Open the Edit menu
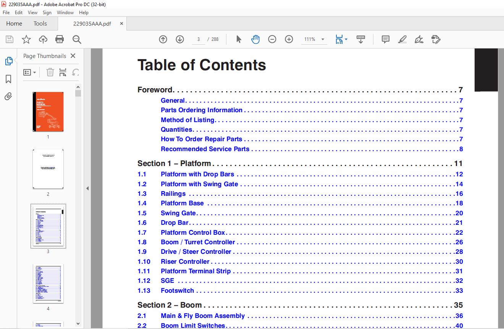The height and width of the screenshot is (329, 504). [x=19, y=13]
